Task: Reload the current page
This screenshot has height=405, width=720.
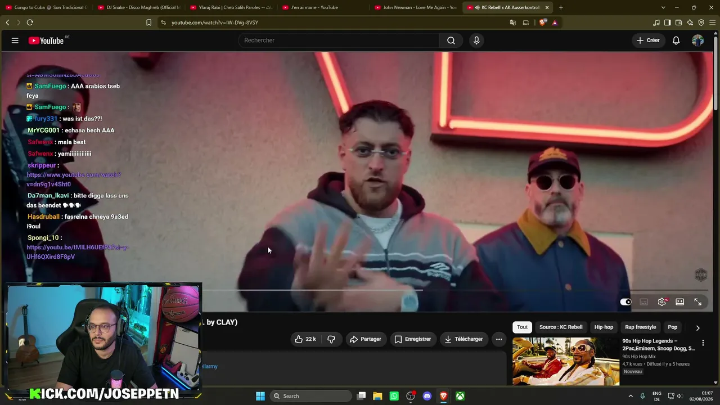Action: [30, 22]
